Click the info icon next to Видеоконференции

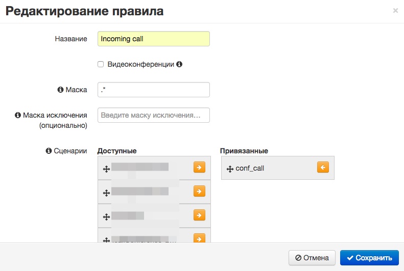tap(179, 65)
